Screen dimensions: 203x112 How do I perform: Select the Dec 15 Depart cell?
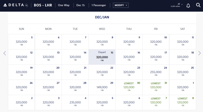pyautogui.click(x=102, y=57)
